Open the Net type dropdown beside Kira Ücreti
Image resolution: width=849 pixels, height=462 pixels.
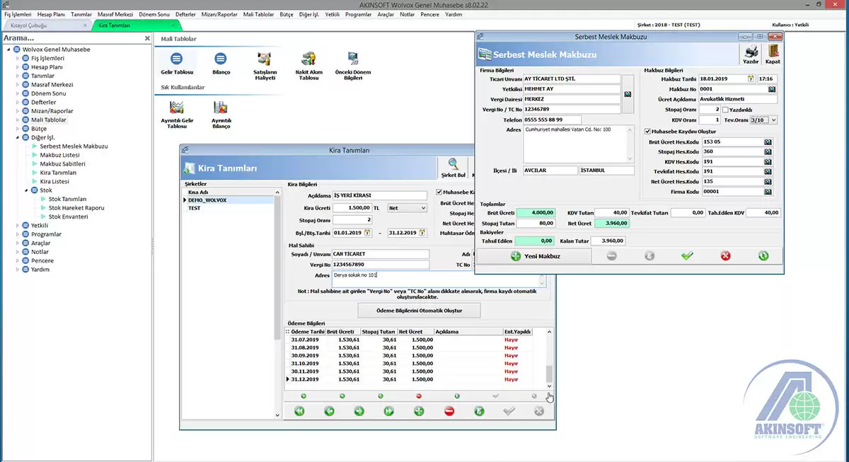[423, 208]
